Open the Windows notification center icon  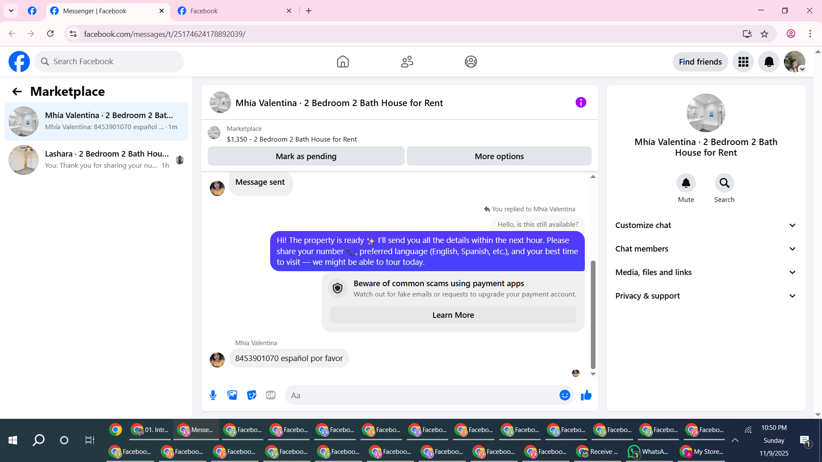[x=805, y=441]
